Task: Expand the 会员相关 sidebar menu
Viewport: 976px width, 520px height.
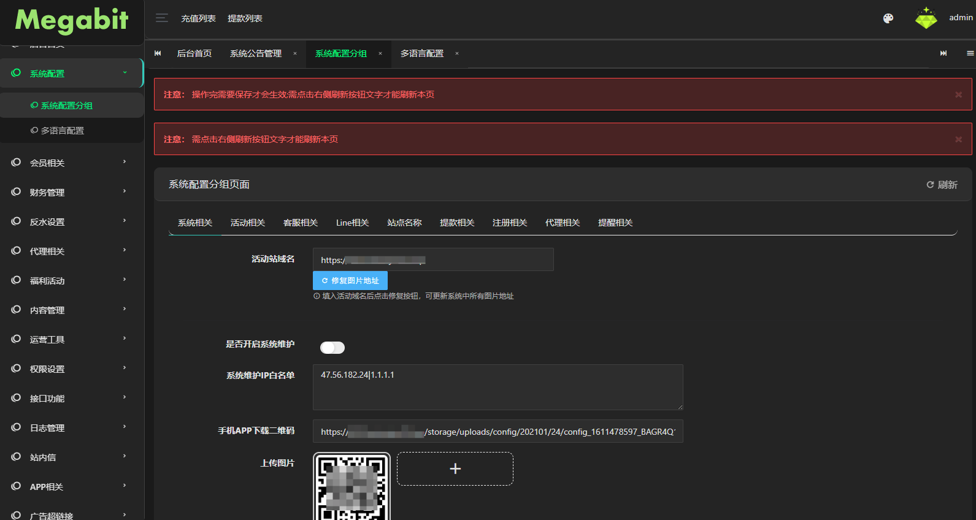Action: click(x=71, y=163)
